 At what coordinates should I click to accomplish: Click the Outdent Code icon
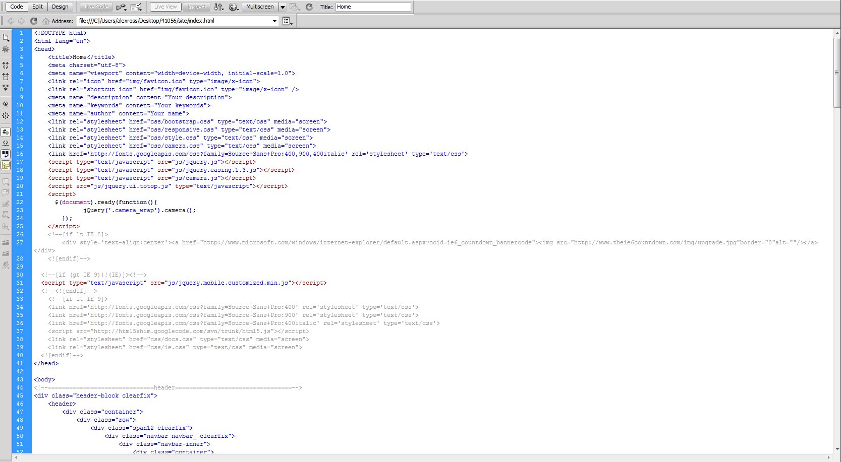coord(6,253)
